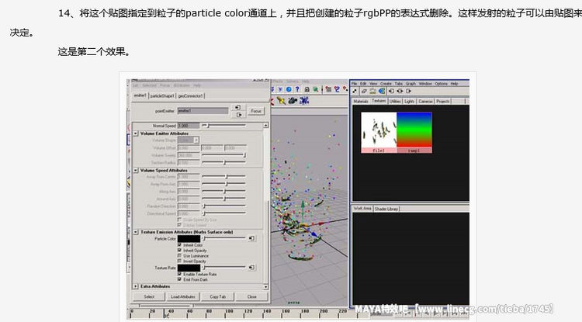Collapse the Volume Emitter Attributes section
582x322 pixels.
coord(136,133)
